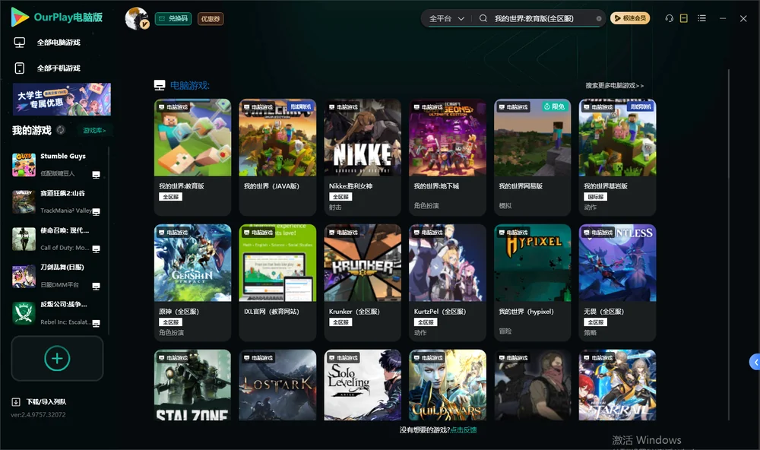This screenshot has height=450, width=760.
Task: Open the headset customer support icon
Action: 669,18
